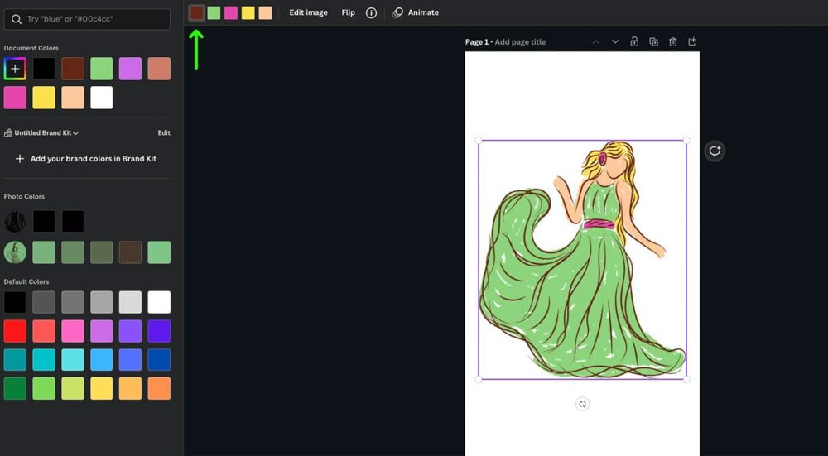This screenshot has height=456, width=828.
Task: Pick the red swatch in Default Colors
Action: [x=15, y=331]
